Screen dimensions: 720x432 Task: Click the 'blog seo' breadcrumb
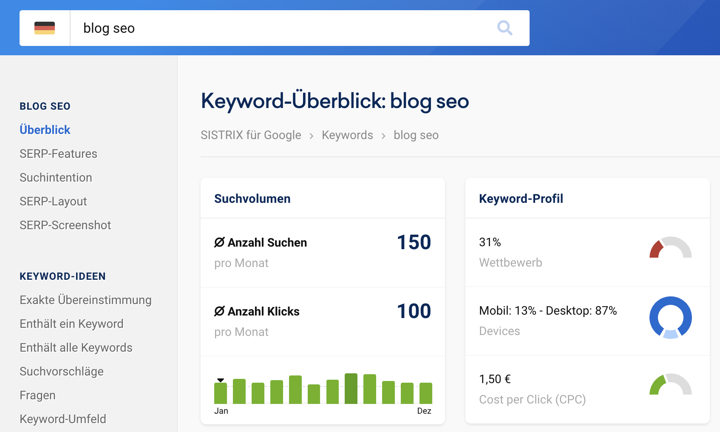[x=416, y=135]
